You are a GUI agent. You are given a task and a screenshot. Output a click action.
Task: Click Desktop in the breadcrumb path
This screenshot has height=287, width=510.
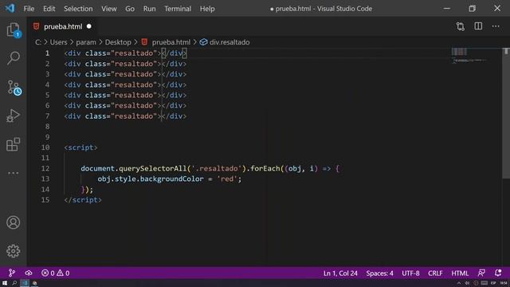point(118,42)
